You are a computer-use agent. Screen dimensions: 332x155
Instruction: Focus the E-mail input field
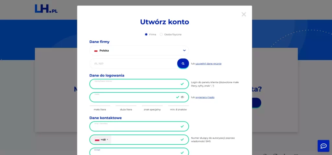tap(139, 152)
